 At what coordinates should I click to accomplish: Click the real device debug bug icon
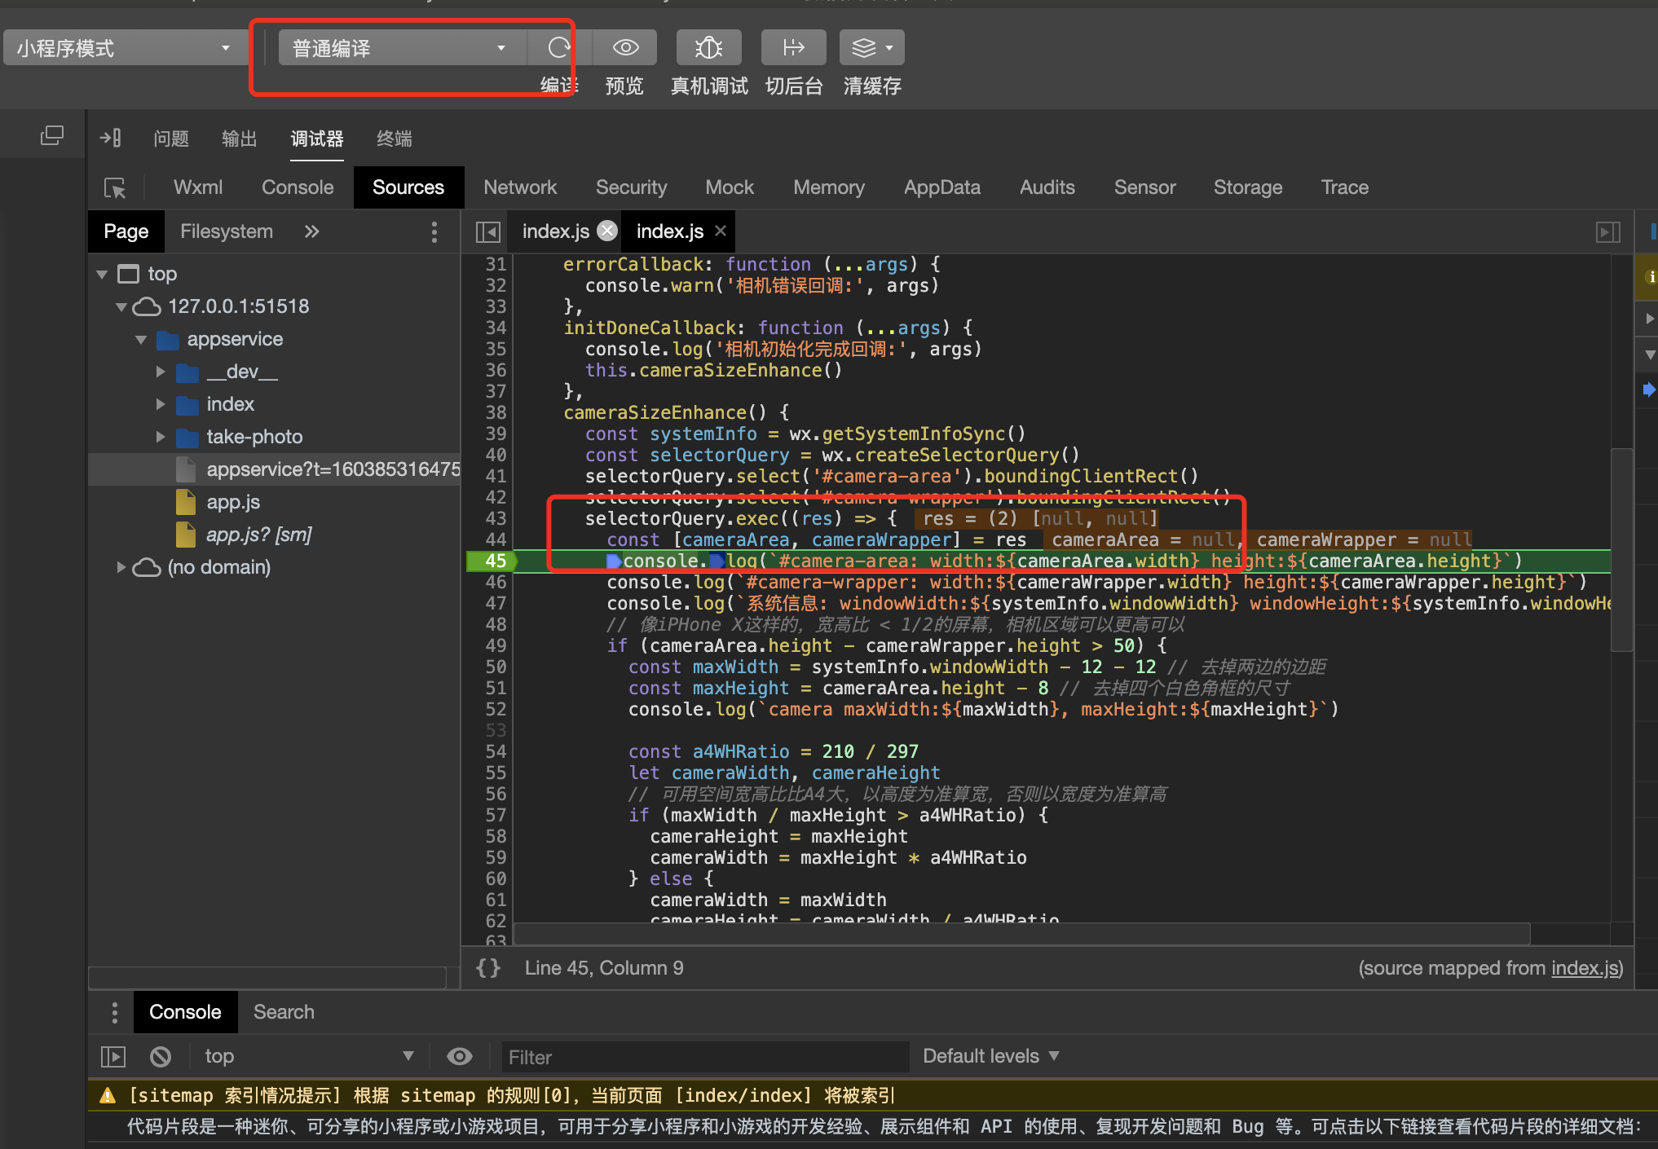click(x=708, y=48)
